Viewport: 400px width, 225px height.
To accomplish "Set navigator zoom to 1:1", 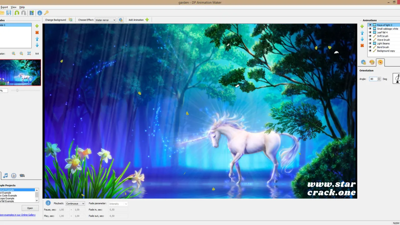I will point(37,53).
